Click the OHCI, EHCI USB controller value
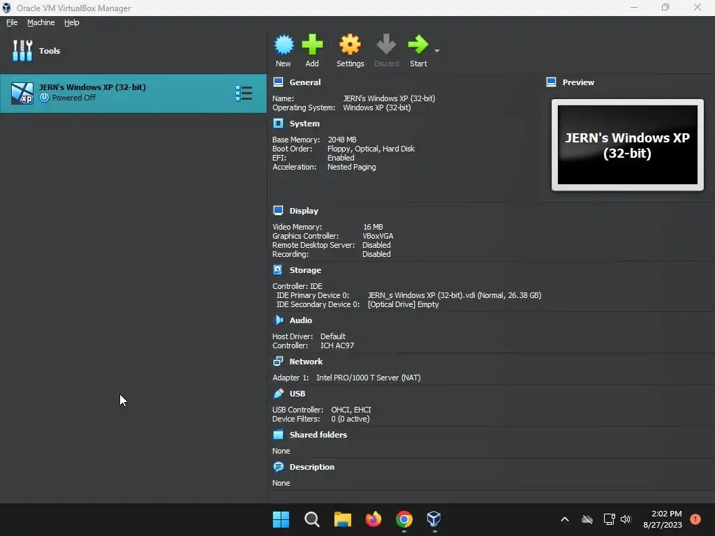The image size is (715, 536). [x=351, y=409]
